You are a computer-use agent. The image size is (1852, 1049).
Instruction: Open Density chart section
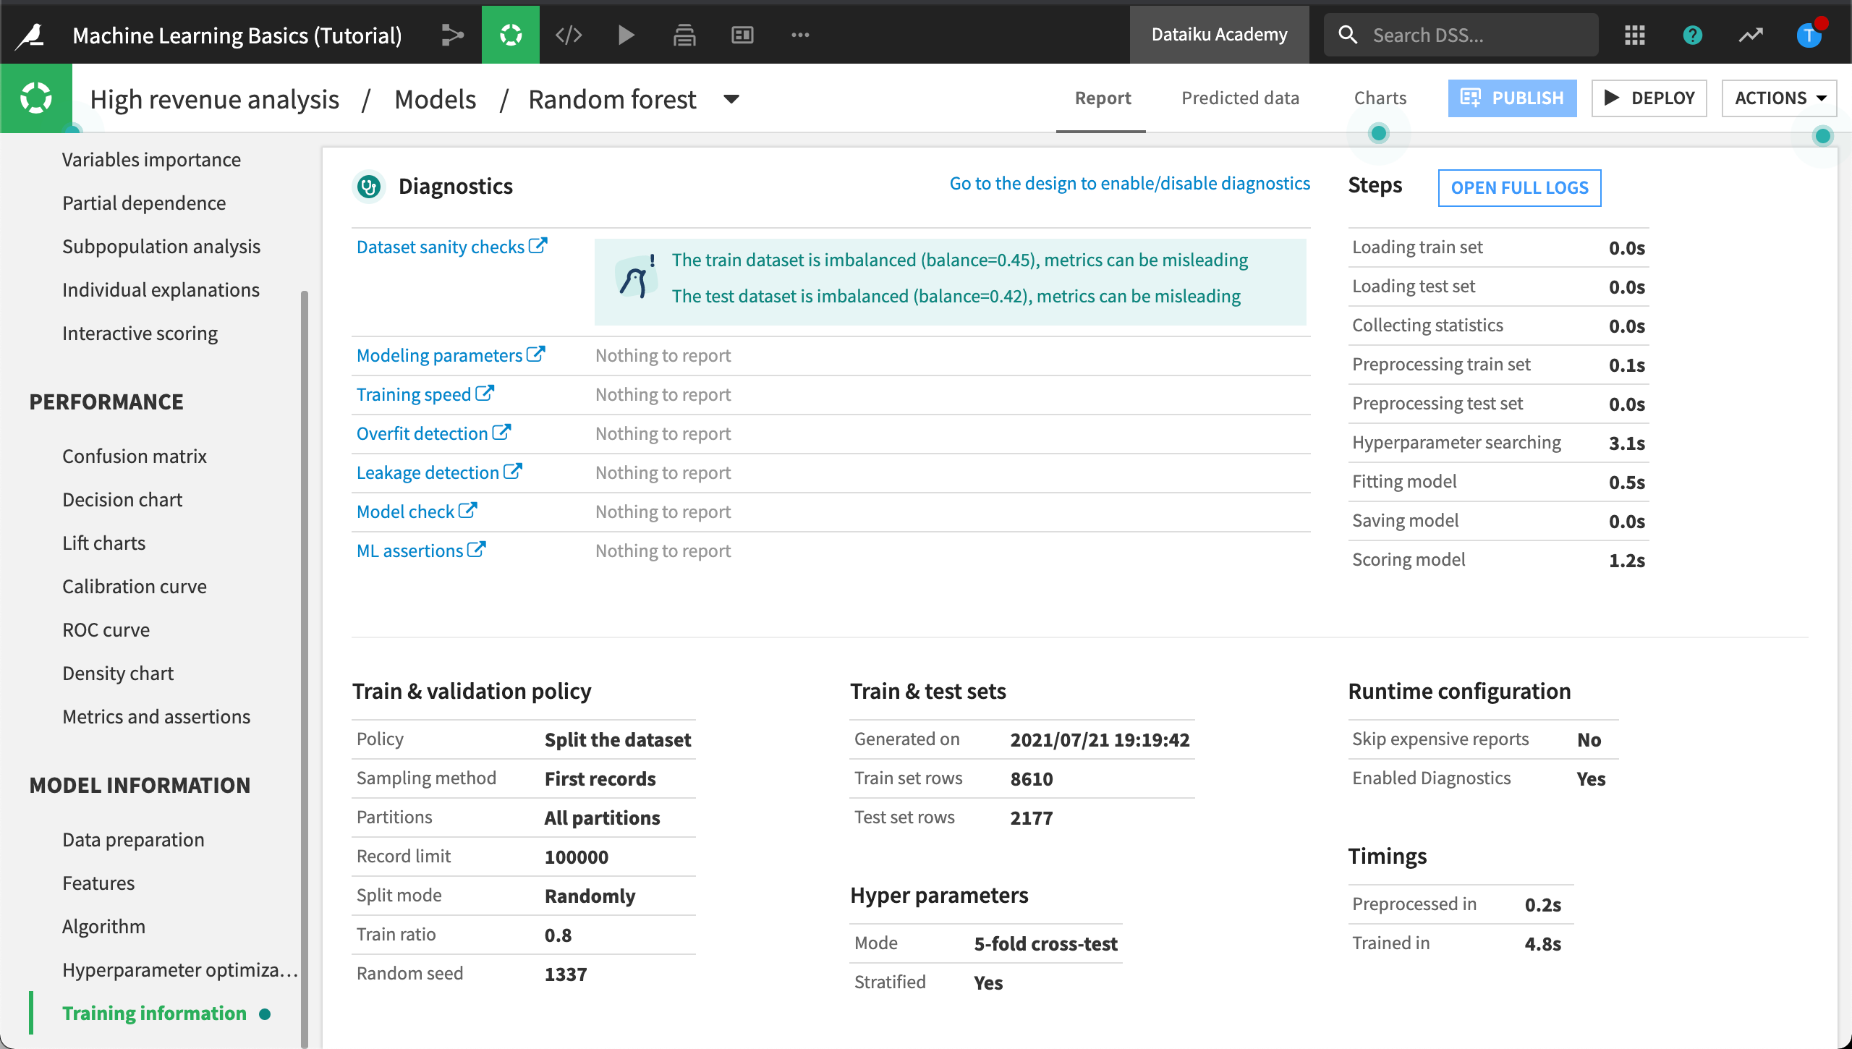click(x=118, y=673)
